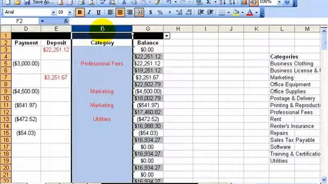Click the AutoSum sigma icon
Screen dimensions: 328x184
click(x=209, y=2)
